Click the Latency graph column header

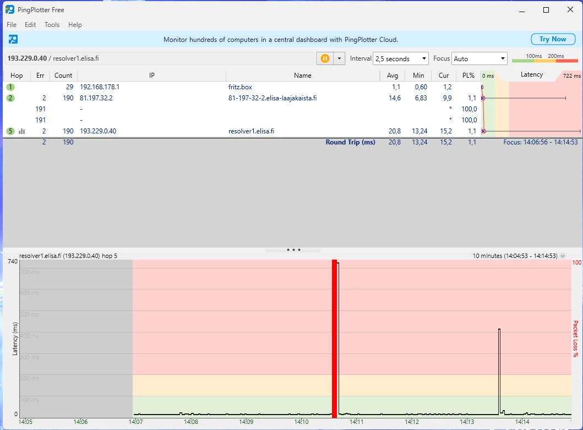click(x=532, y=74)
